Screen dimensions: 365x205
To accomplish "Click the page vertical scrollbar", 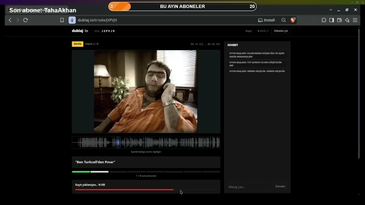I will click(359, 93).
